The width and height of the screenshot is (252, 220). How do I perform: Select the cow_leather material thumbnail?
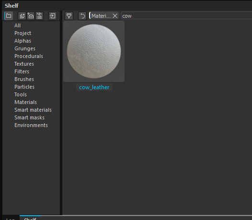94,51
